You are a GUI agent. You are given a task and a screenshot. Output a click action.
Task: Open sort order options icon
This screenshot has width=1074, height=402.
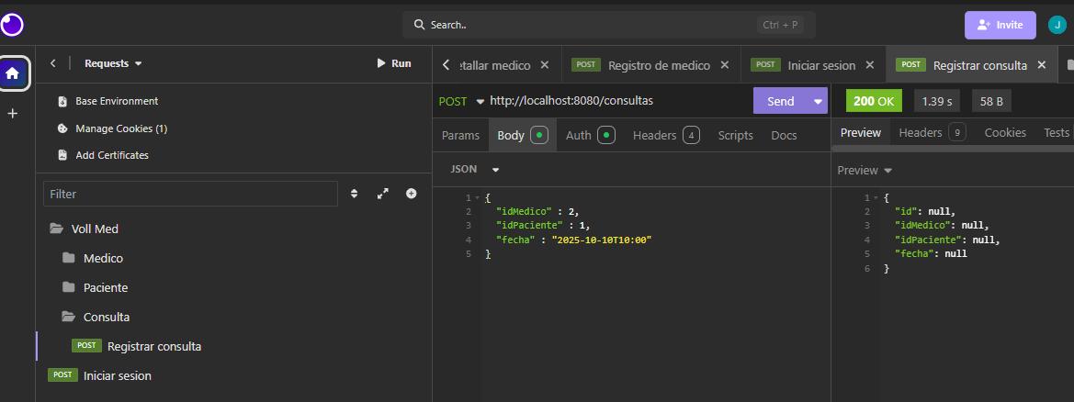[x=354, y=194]
